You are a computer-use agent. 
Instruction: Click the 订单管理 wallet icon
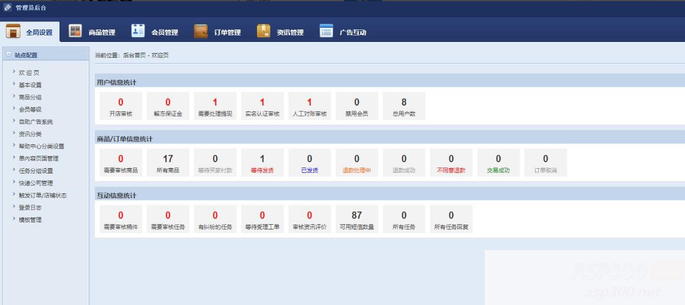click(x=201, y=32)
